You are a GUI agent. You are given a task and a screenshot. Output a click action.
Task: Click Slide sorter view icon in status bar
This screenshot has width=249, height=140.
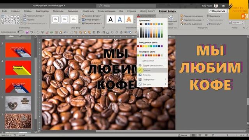click(200, 135)
